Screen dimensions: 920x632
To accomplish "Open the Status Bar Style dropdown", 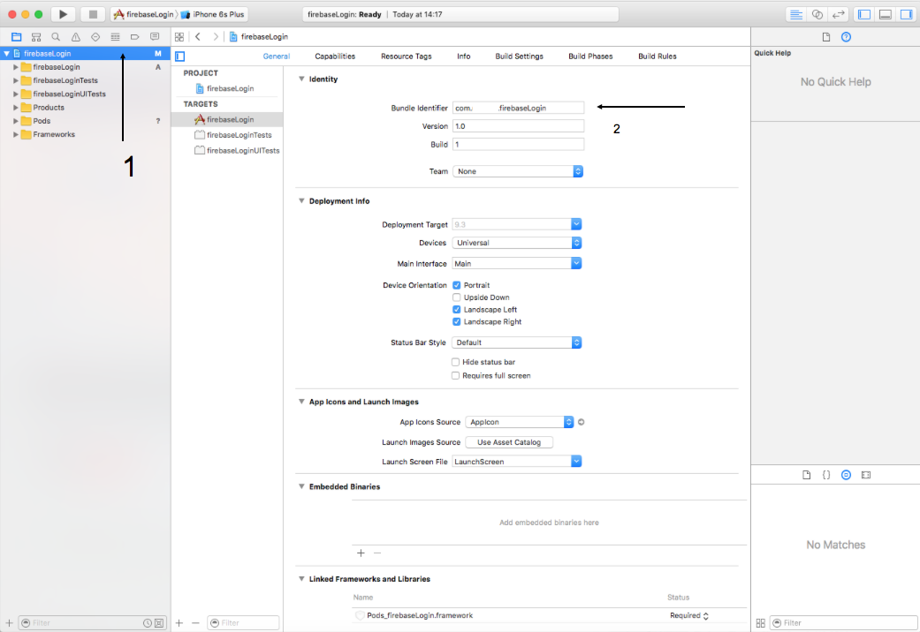I will pyautogui.click(x=517, y=342).
